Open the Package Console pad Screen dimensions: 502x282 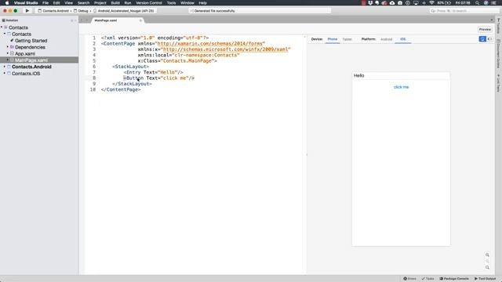[454, 279]
